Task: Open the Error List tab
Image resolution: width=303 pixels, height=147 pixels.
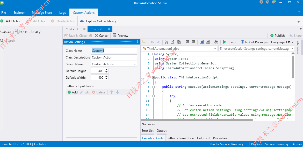Action: (x=147, y=131)
